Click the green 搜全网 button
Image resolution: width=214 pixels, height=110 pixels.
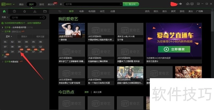point(131,4)
